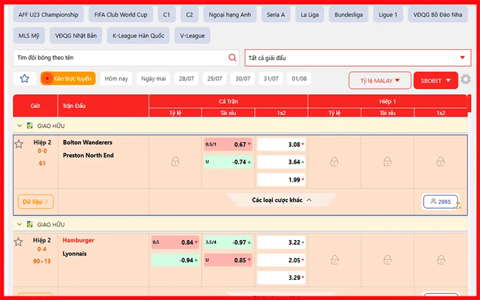Click the 2995 viewers icon button
This screenshot has width=480, height=300.
(x=440, y=202)
